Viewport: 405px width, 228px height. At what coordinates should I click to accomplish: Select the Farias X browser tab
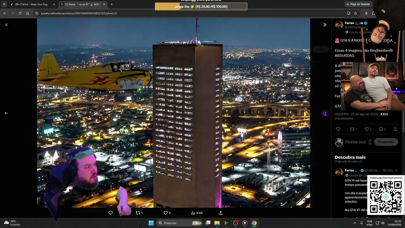[83, 4]
